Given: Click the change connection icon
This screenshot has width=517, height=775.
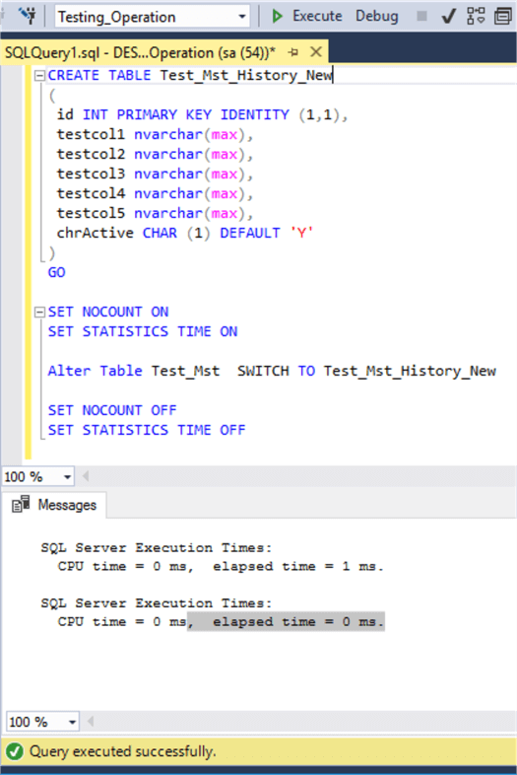Looking at the screenshot, I should [x=28, y=16].
